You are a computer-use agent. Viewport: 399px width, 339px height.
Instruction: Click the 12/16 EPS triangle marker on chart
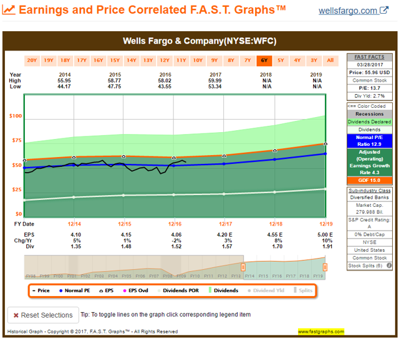(174, 158)
